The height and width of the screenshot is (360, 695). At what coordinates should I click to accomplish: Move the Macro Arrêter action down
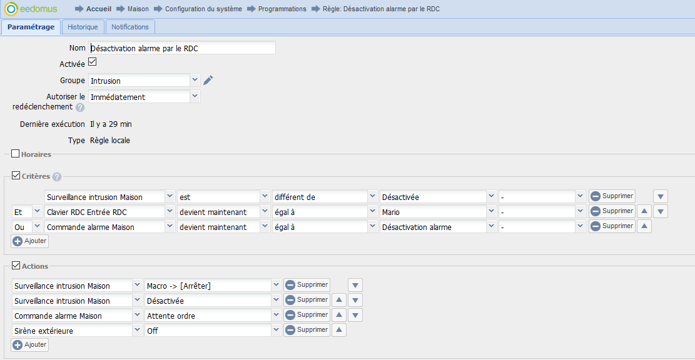tap(355, 286)
